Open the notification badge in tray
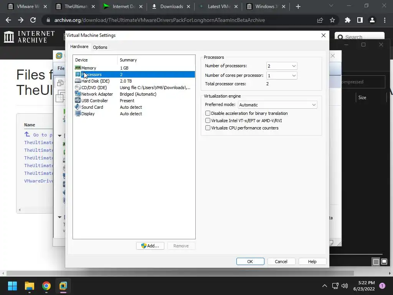The width and height of the screenshot is (393, 295). pos(382,286)
